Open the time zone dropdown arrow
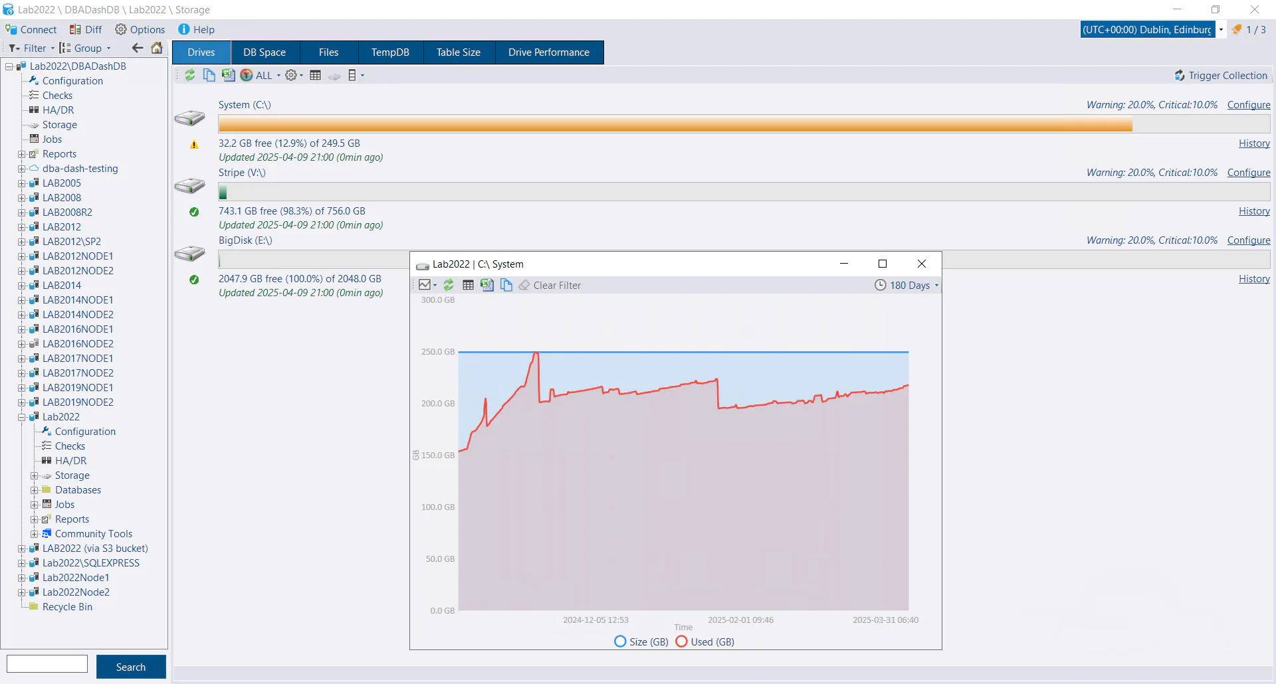1276x684 pixels. 1221,29
